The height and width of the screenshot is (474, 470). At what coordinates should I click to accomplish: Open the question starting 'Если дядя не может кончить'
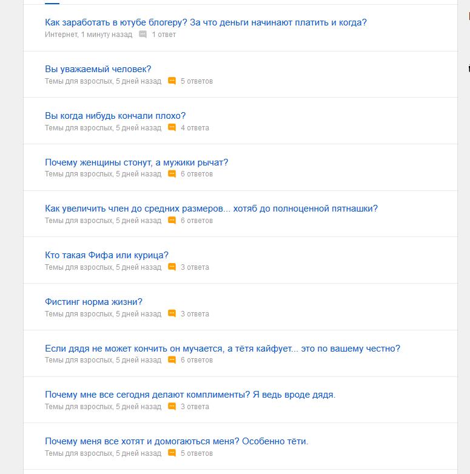223,349
